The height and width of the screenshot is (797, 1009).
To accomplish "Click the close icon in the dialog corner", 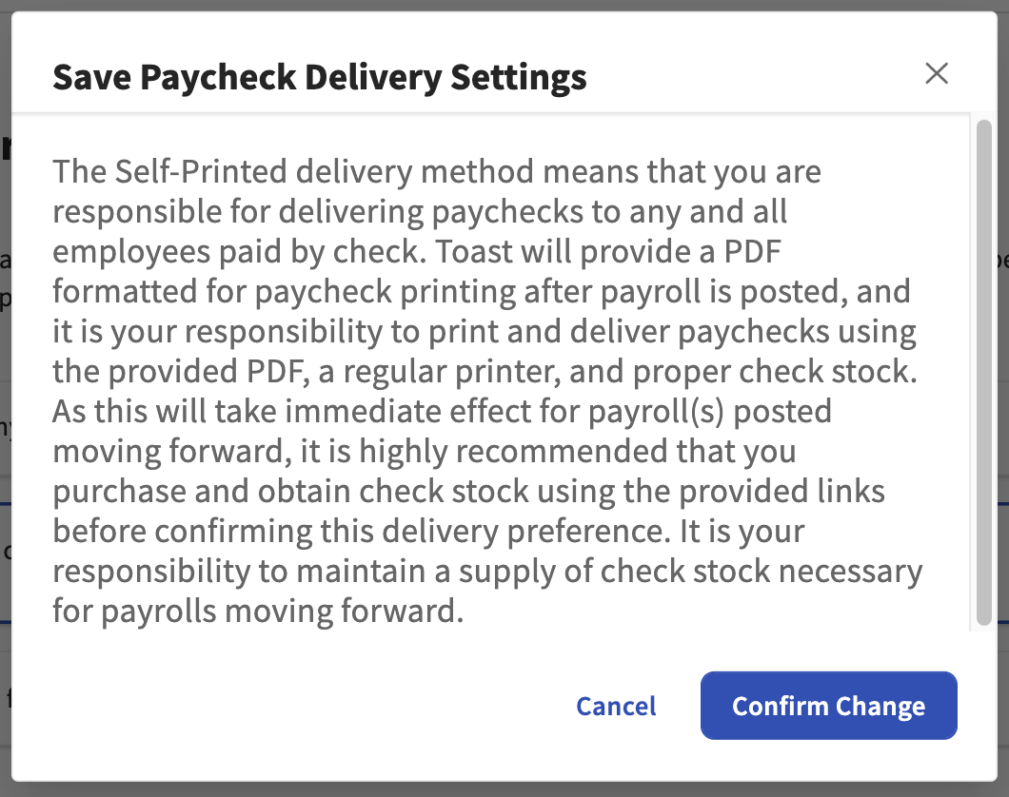I will click(x=937, y=73).
